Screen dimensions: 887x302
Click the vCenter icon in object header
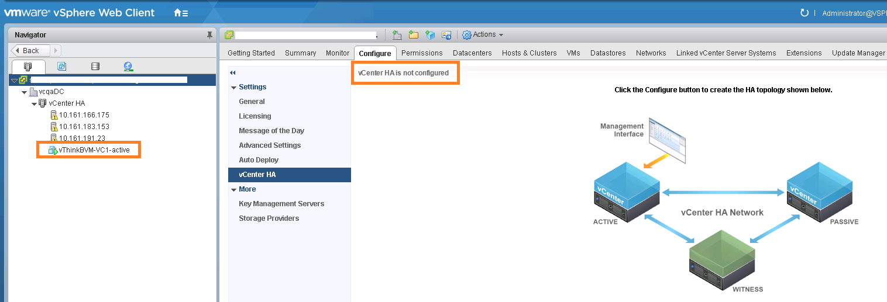coord(229,35)
